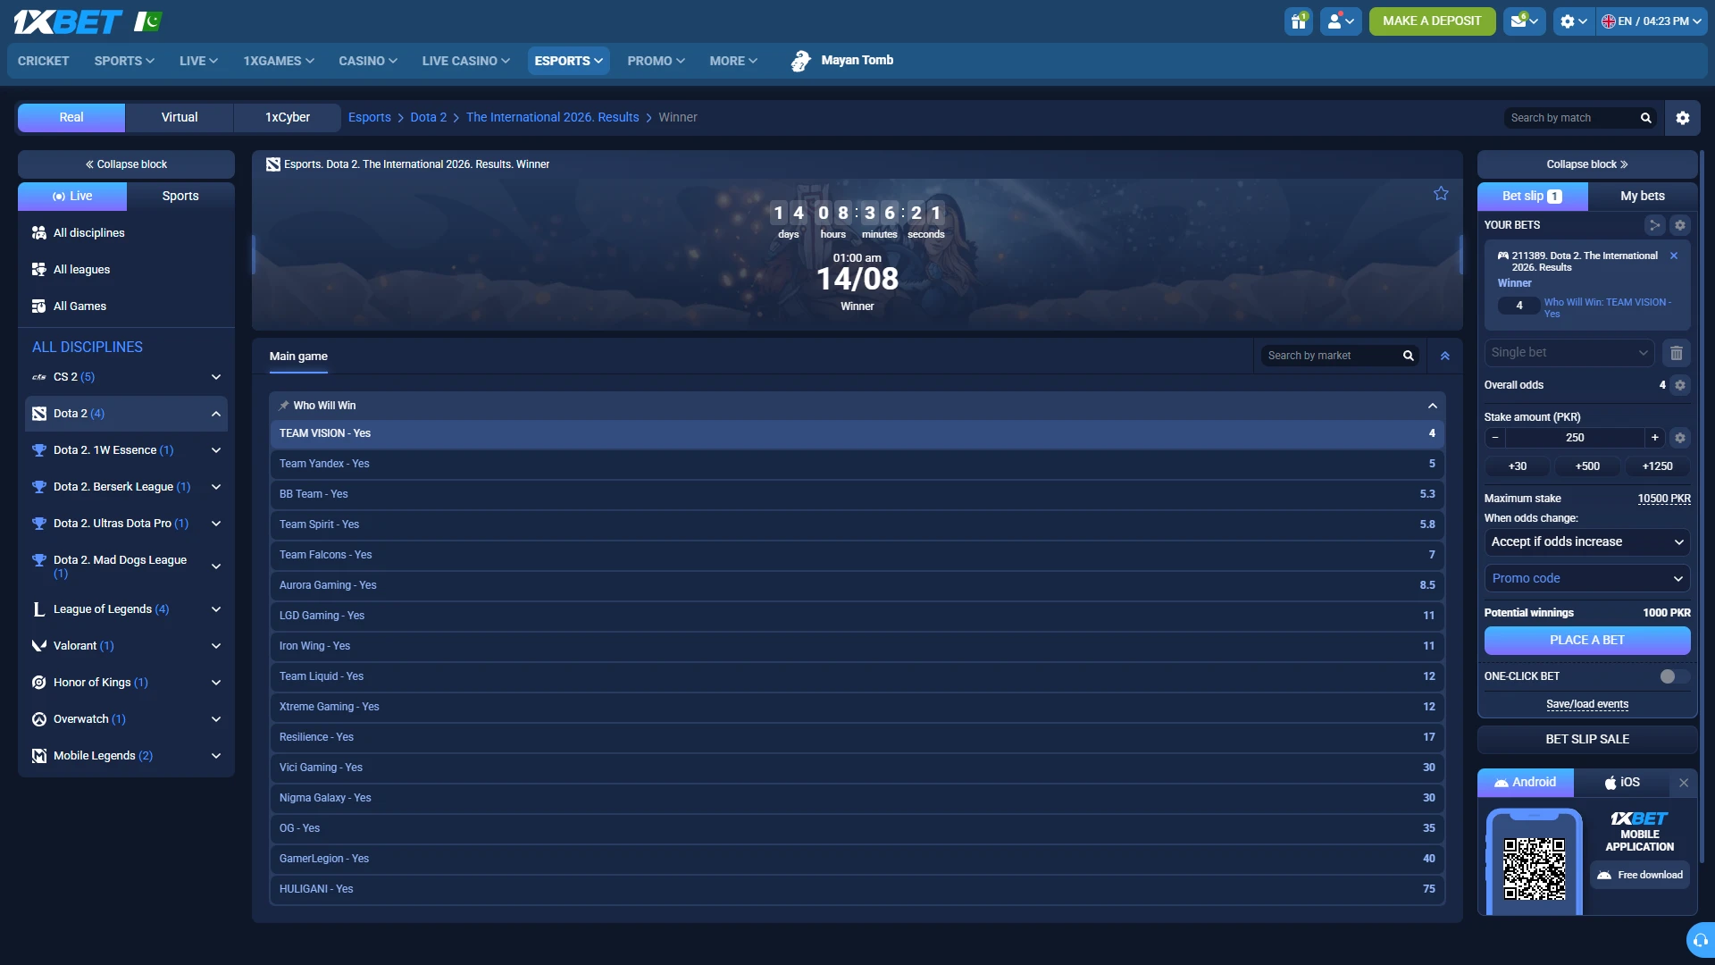Open the top-bar settings gear
Viewport: 1715px width, 965px height.
tap(1573, 21)
